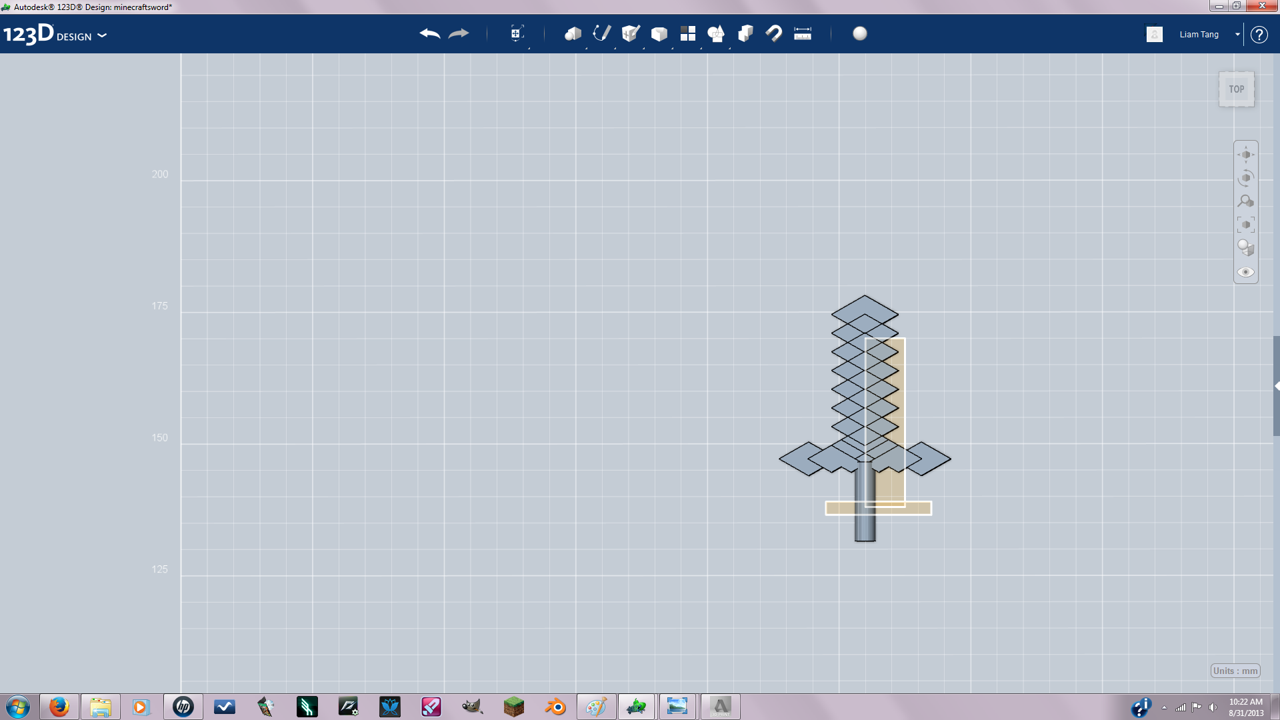The width and height of the screenshot is (1280, 720).
Task: Open the 123D Design application menu
Action: (x=55, y=34)
